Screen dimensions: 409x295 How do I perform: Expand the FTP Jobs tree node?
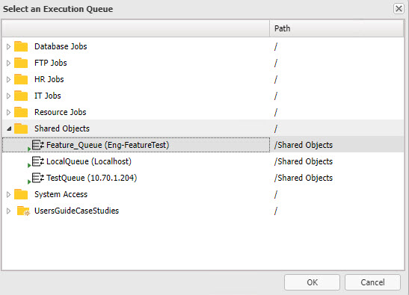[x=8, y=63]
